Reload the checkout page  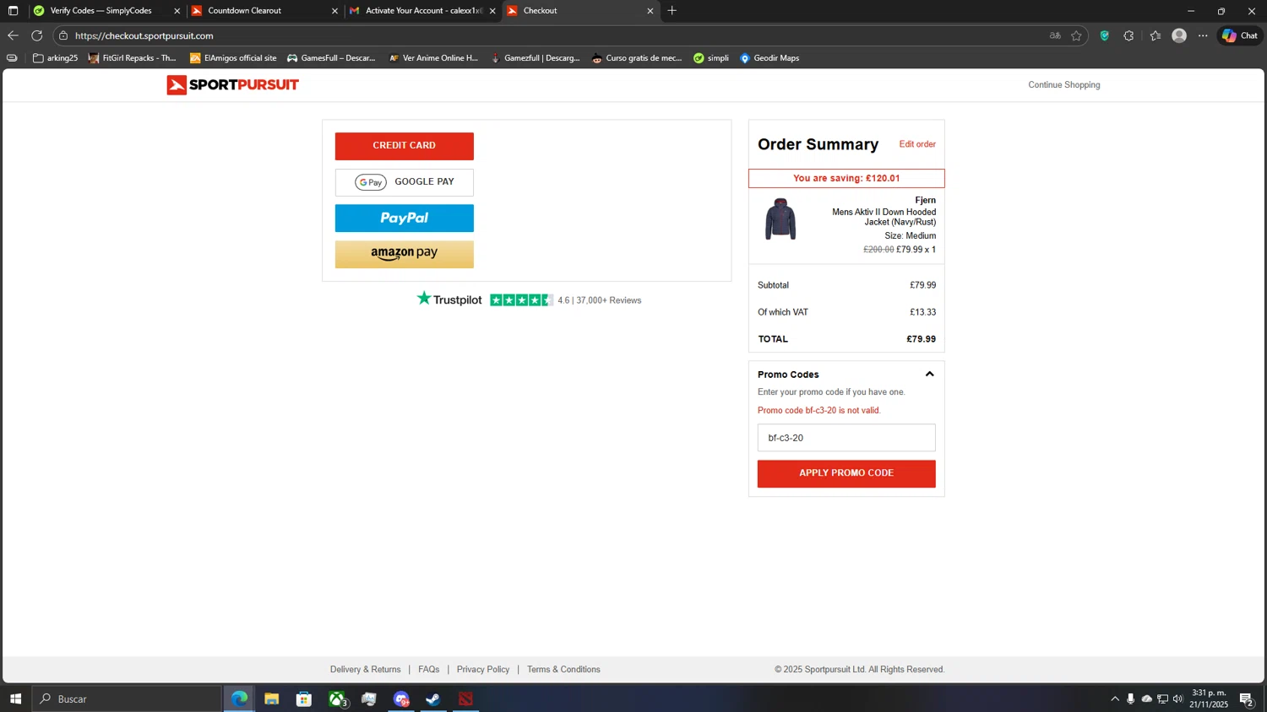coord(36,35)
